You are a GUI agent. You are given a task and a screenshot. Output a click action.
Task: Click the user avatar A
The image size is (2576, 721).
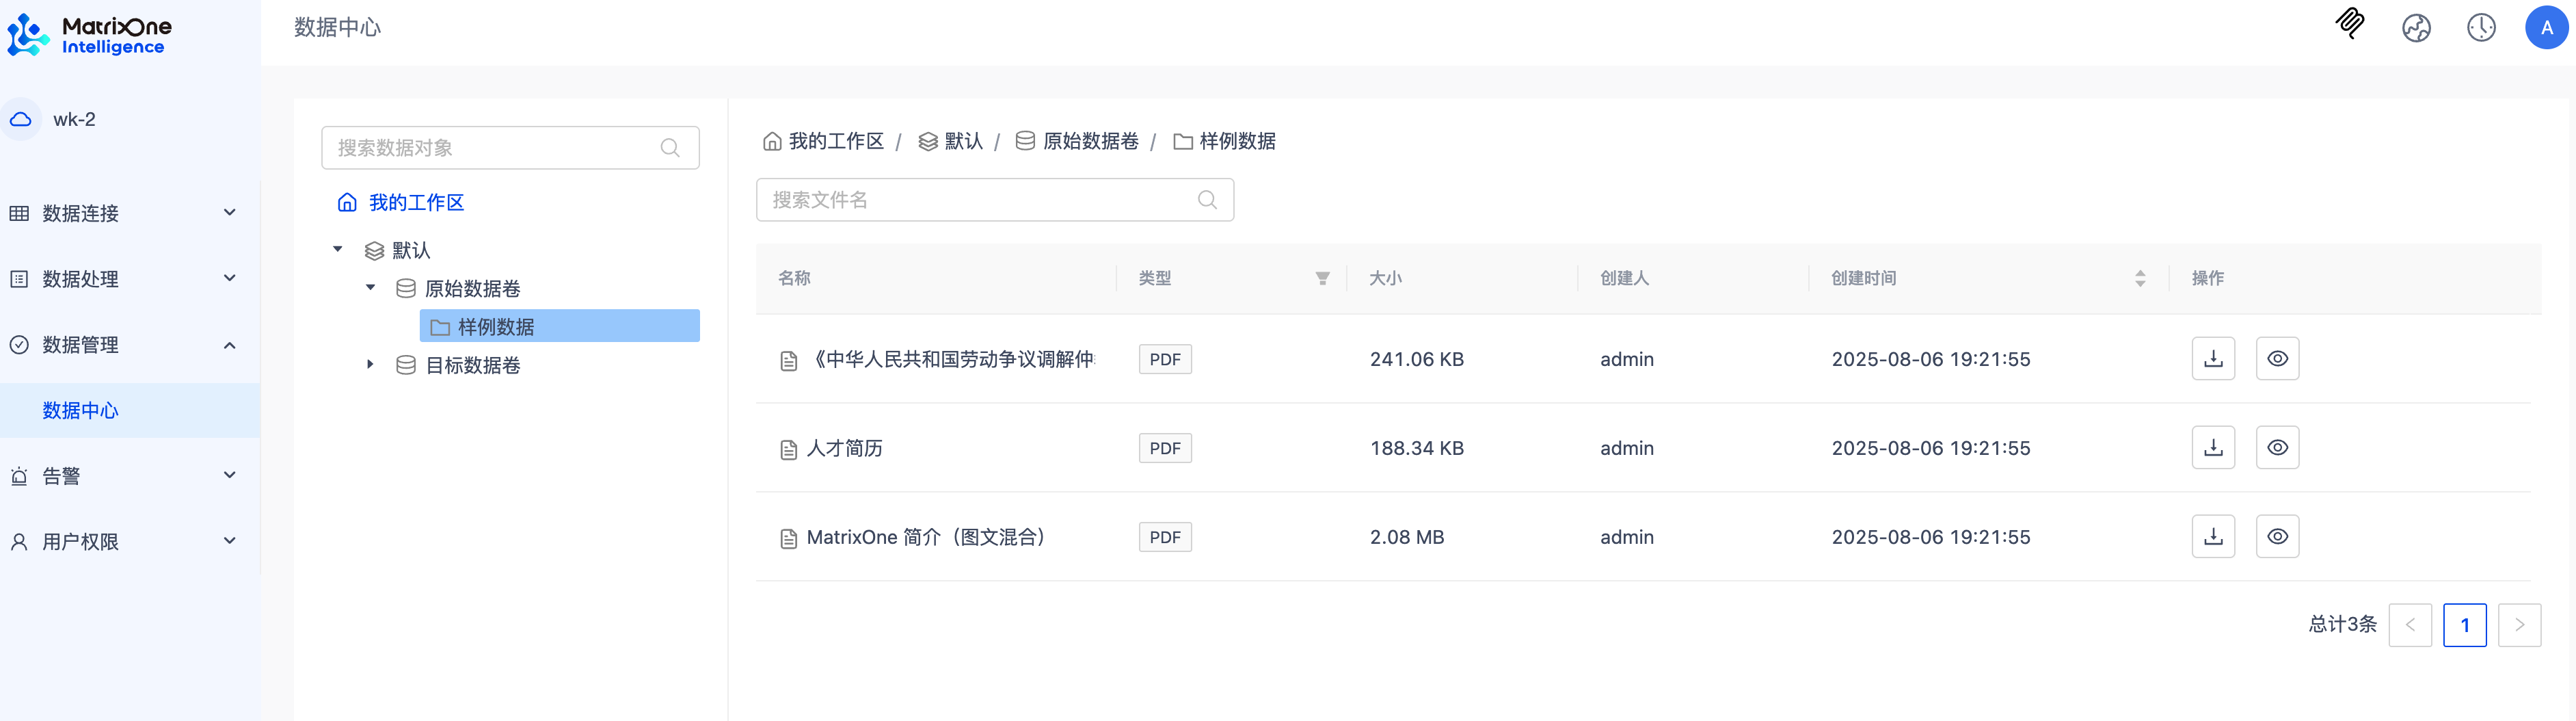tap(2545, 28)
